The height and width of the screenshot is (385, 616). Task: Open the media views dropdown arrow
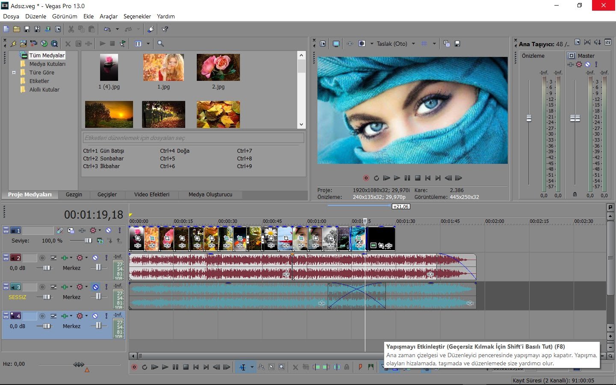tap(148, 44)
